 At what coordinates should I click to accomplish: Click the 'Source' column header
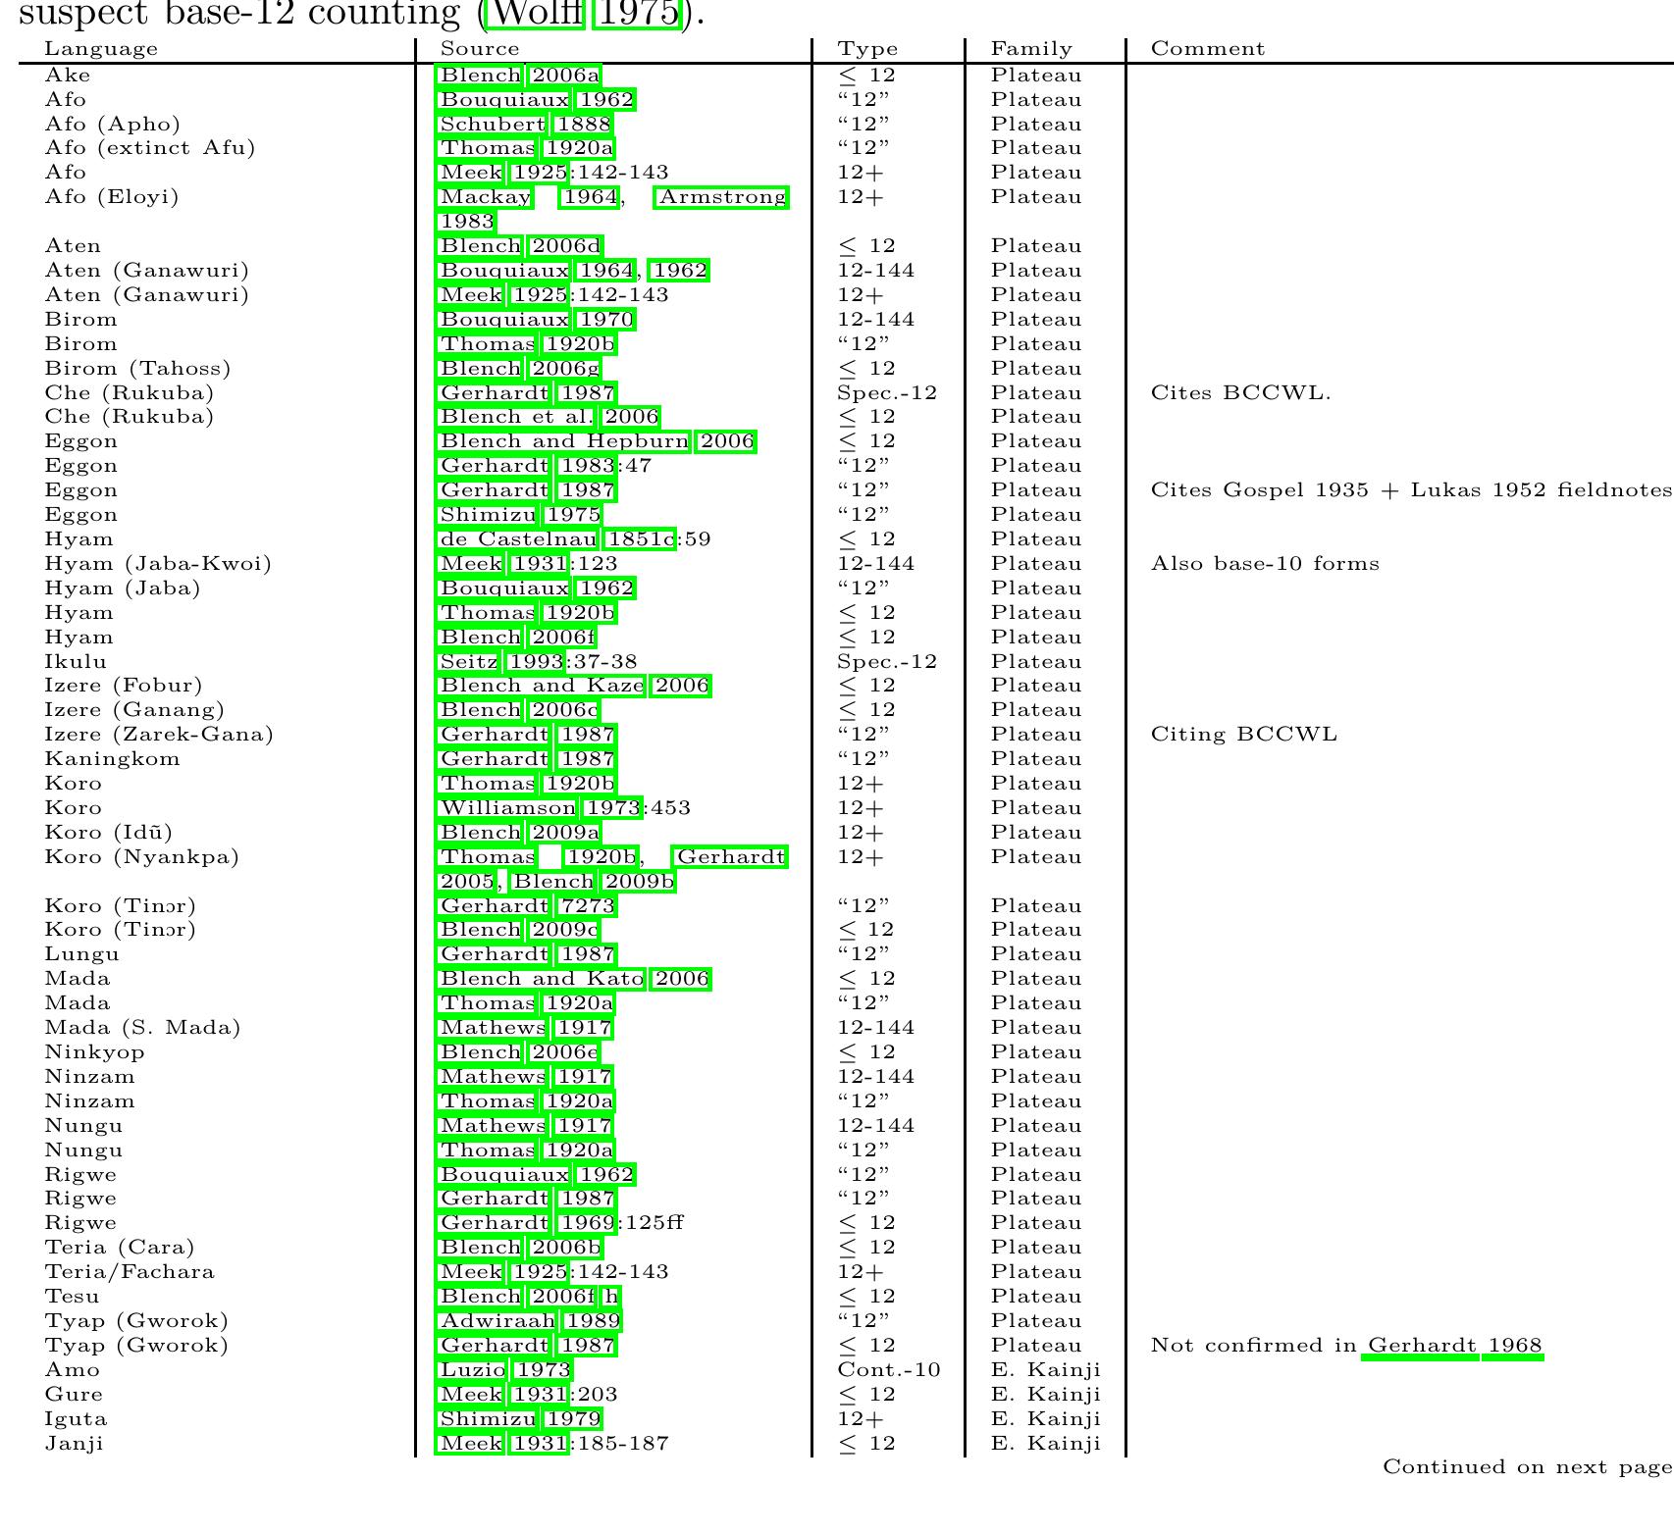[x=480, y=49]
